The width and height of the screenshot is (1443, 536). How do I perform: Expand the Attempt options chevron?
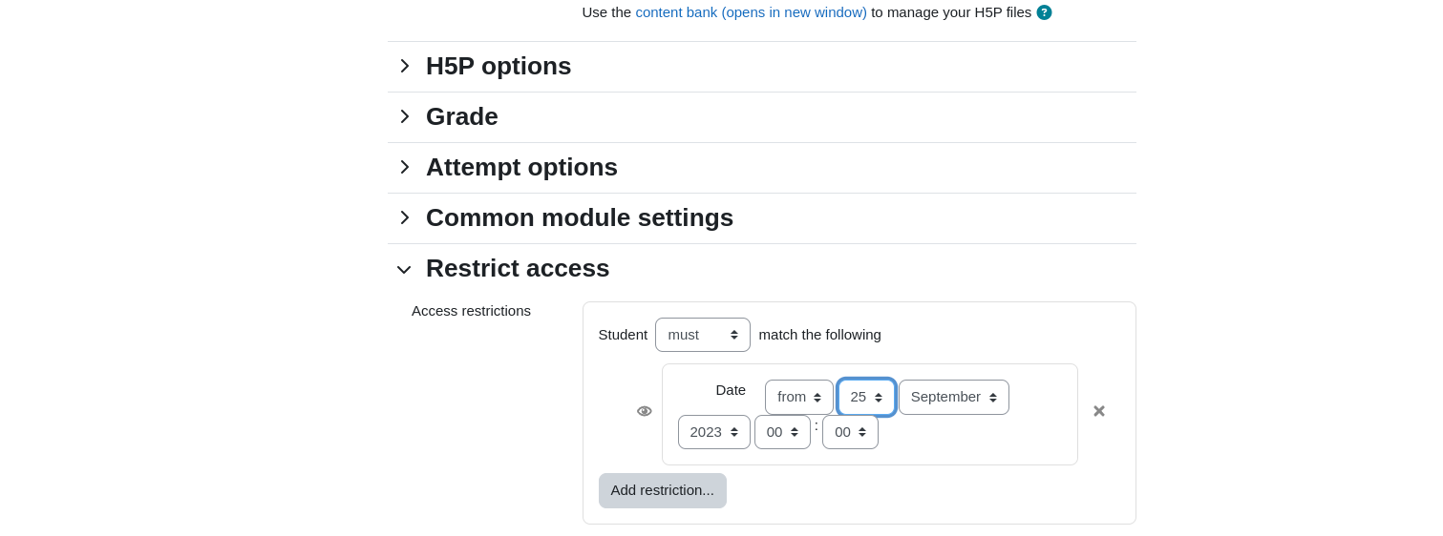pos(404,167)
